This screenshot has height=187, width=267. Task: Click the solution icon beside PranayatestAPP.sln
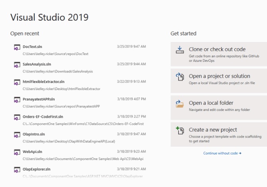point(17,100)
